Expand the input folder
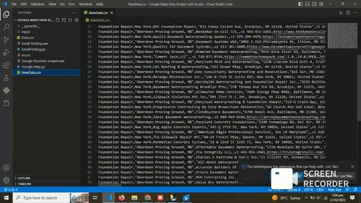Viewport: 361px width, 203px height. (x=47, y=32)
